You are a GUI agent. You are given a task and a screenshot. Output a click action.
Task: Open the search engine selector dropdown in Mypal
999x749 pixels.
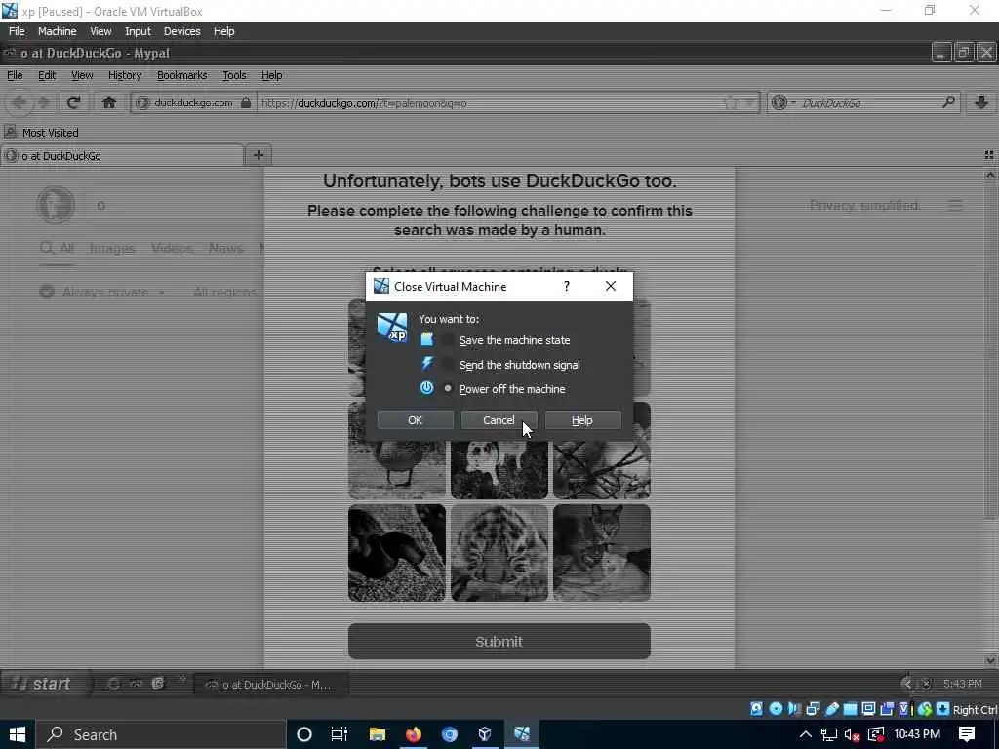[x=783, y=102]
